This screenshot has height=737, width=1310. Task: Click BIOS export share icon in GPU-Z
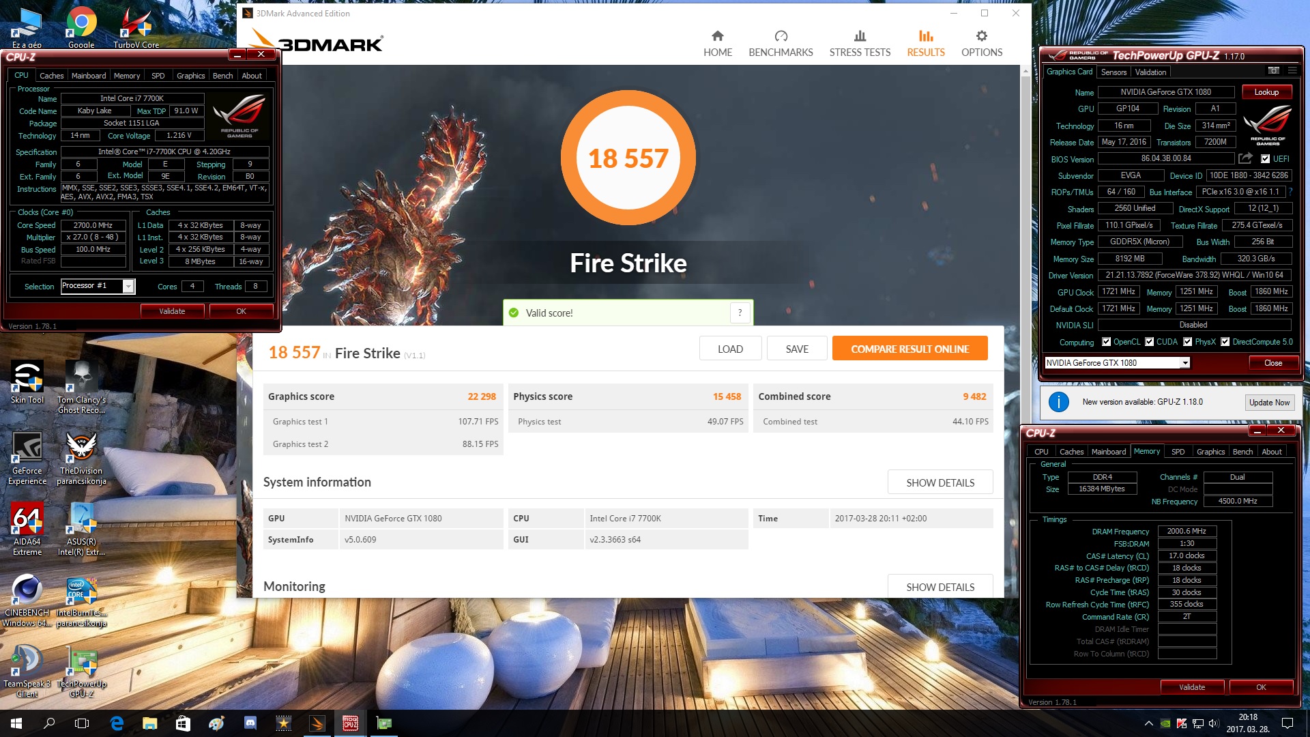pyautogui.click(x=1245, y=158)
